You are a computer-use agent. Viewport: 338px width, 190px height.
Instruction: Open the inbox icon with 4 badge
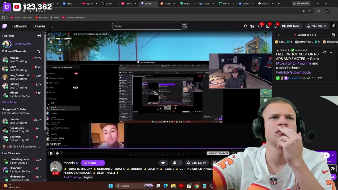point(268,26)
